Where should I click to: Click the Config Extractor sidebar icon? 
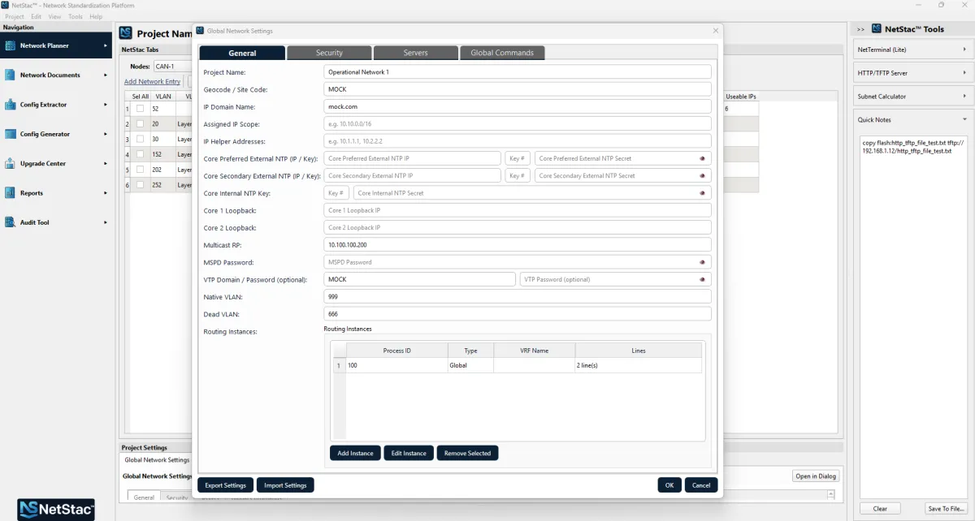(x=11, y=105)
